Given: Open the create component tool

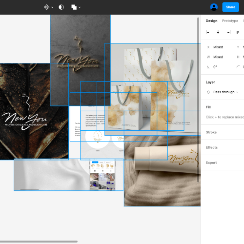Looking at the screenshot, I should (47, 7).
